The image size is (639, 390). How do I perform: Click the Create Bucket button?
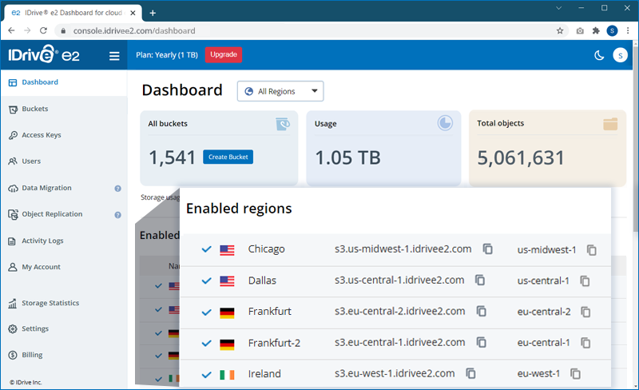[x=228, y=157]
